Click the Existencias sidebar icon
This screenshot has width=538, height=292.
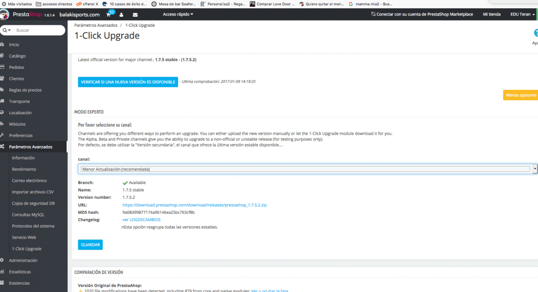pos(2,283)
